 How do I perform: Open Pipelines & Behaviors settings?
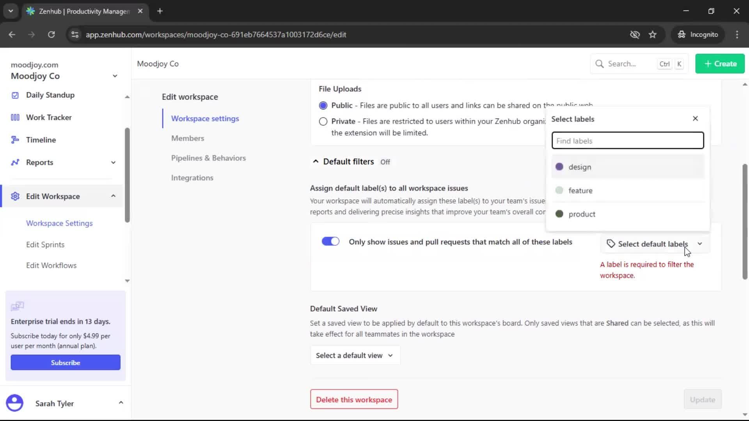(208, 158)
